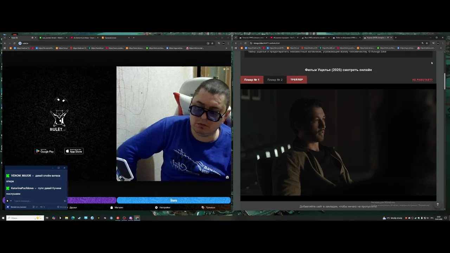Click camera icon at webcam bottom-right corner
The width and height of the screenshot is (450, 253).
227,177
